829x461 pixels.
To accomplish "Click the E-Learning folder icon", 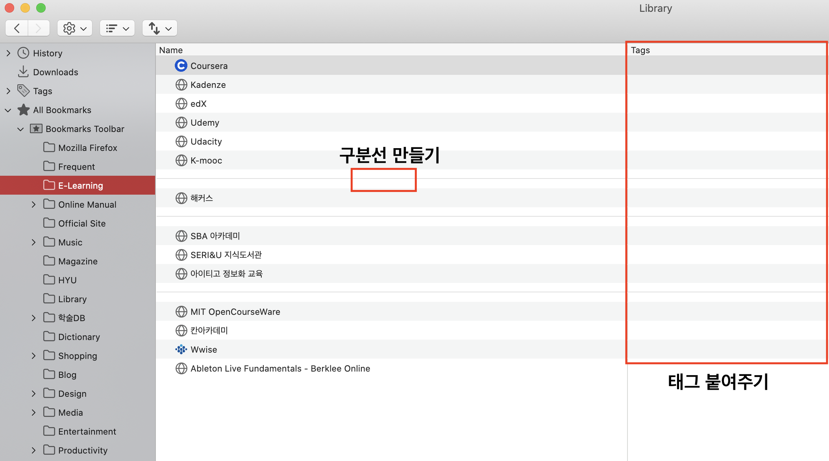I will pyautogui.click(x=49, y=185).
